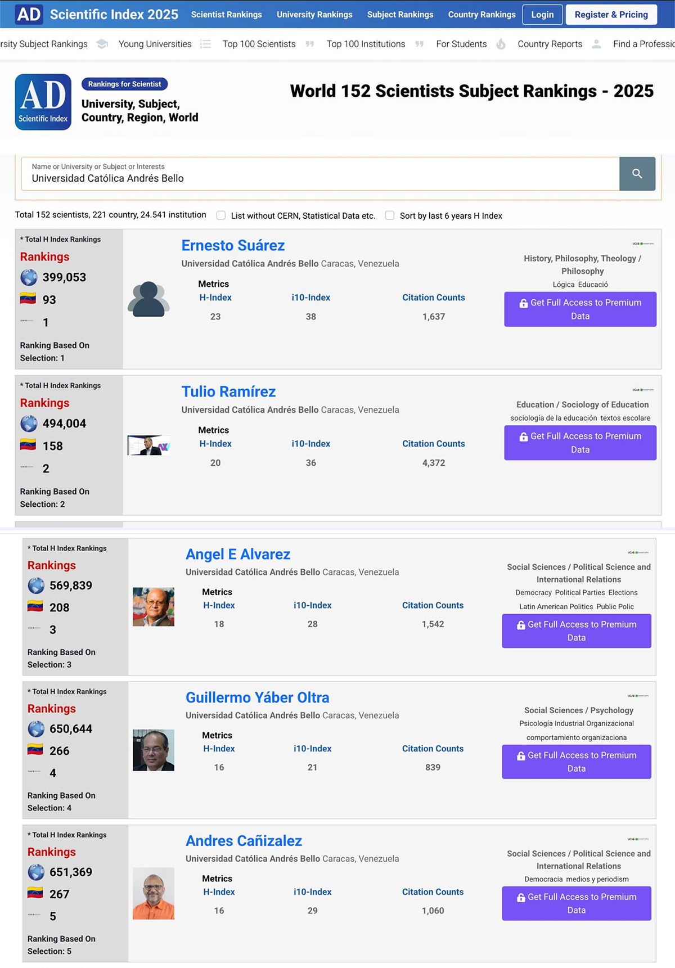This screenshot has width=675, height=968.
Task: Click the small university logo above Angel E Alvarez's subject
Action: 638,552
